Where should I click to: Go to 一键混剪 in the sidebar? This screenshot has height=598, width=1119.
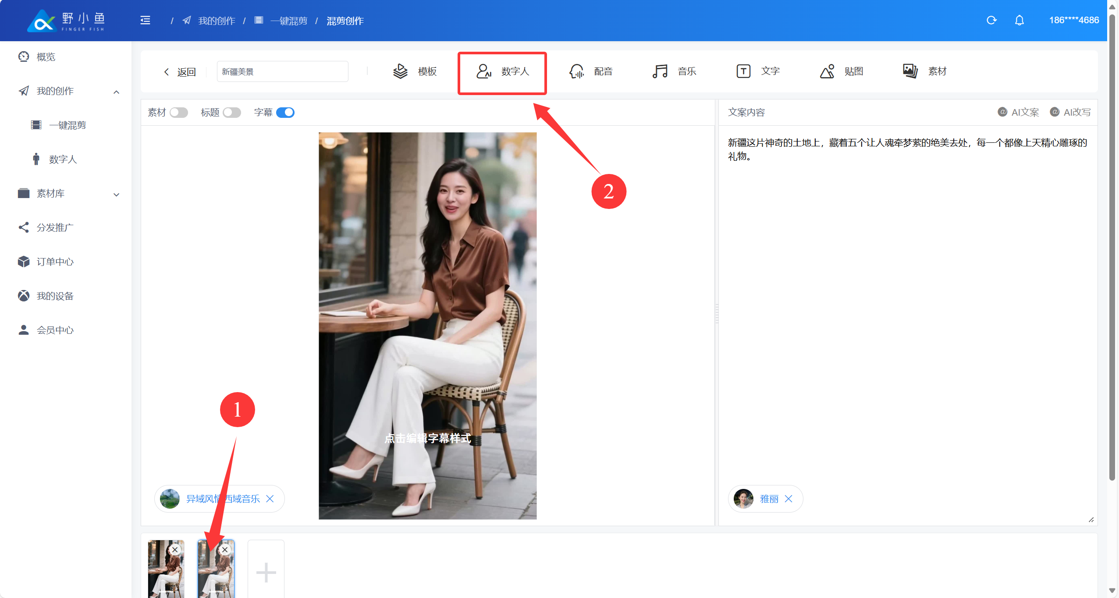pyautogui.click(x=67, y=125)
